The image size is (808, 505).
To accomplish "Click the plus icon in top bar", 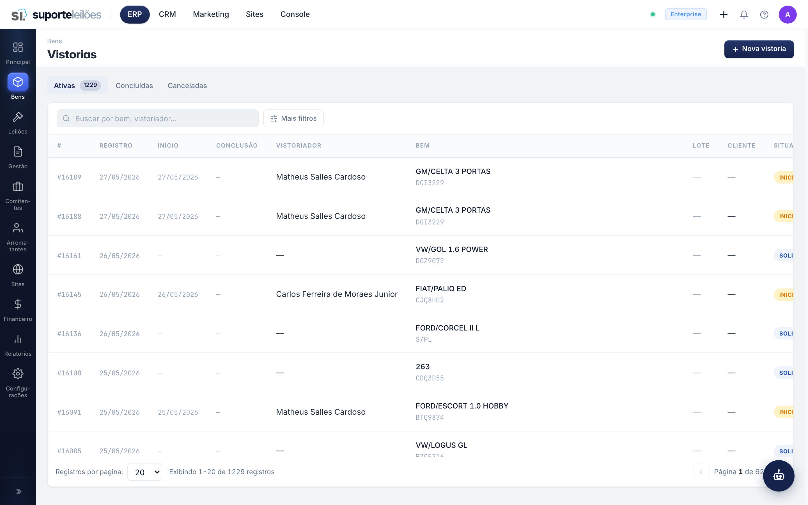I will (724, 14).
